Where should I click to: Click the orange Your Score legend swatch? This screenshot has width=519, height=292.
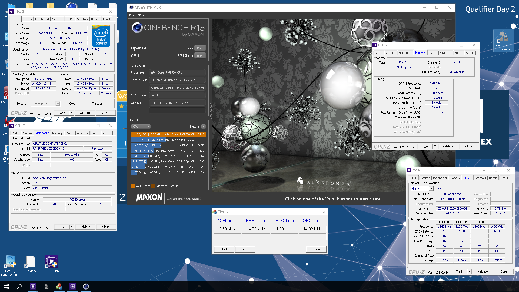tap(133, 186)
